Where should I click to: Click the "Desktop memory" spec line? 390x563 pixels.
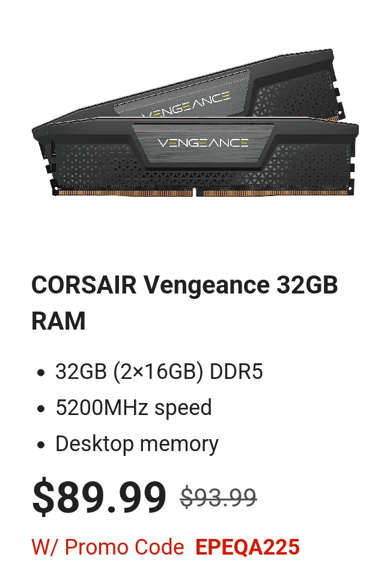coord(136,444)
